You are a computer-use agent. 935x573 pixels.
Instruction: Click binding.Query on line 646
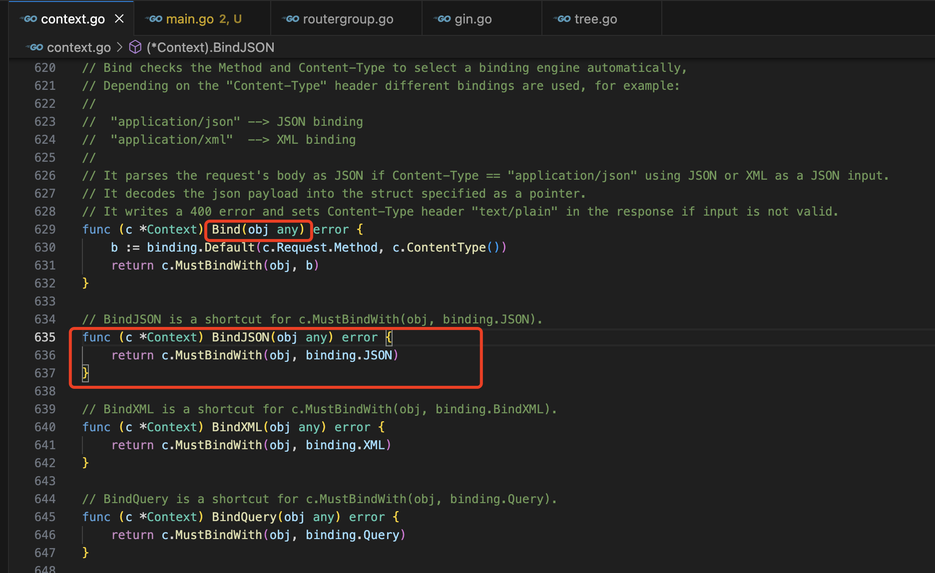point(352,535)
